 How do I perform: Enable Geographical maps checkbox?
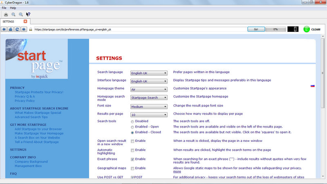coord(132,168)
